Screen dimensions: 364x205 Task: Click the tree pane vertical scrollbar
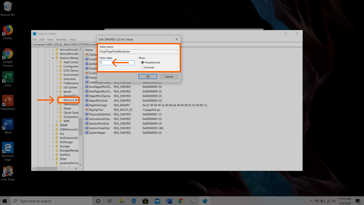[80, 127]
